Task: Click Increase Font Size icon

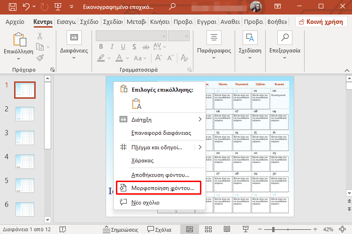Action: [159, 58]
